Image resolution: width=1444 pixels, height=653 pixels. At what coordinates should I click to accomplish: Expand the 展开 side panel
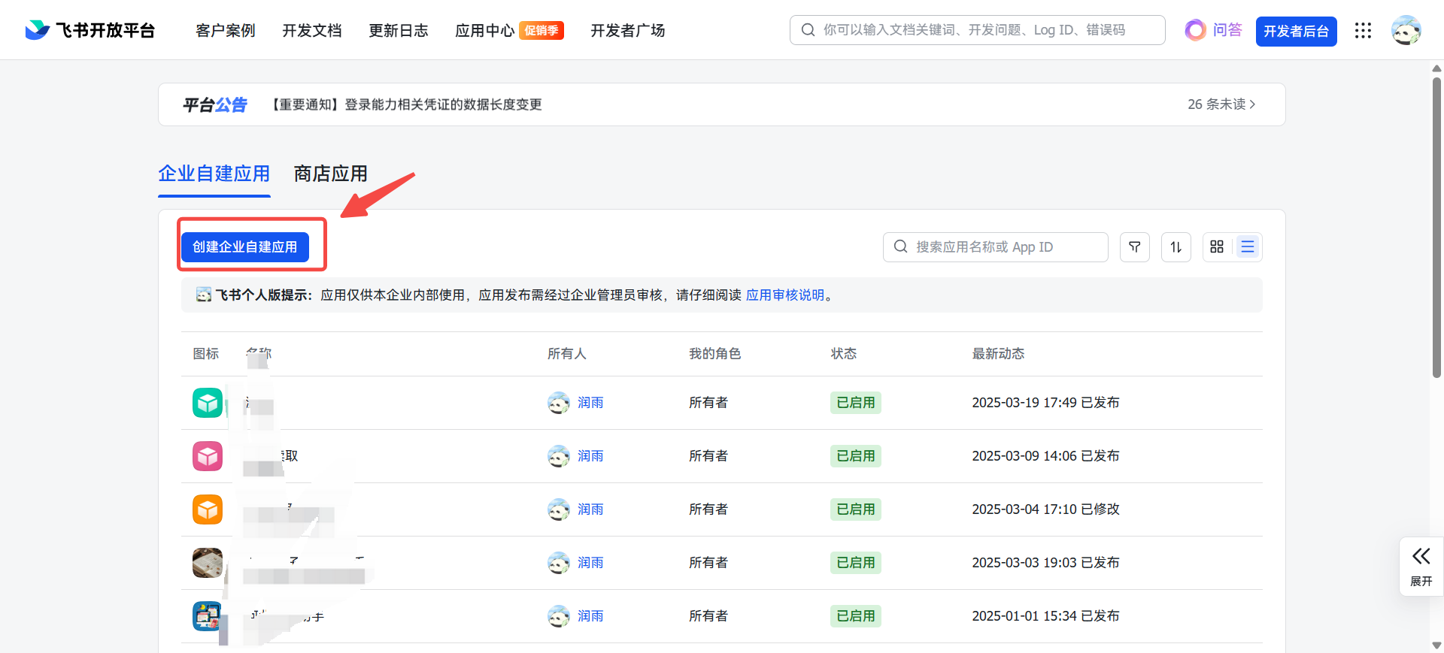pos(1421,567)
